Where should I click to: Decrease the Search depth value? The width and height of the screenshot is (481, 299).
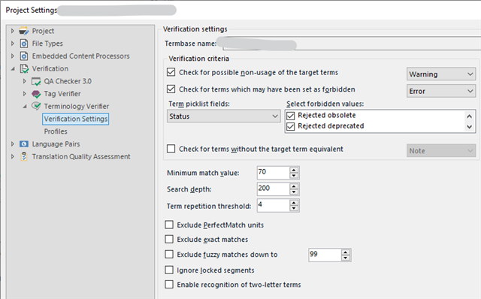[x=294, y=192]
